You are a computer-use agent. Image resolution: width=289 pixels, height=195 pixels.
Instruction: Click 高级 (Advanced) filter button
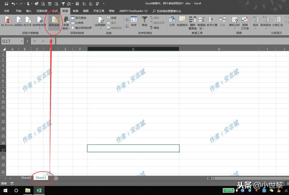(x=154, y=28)
